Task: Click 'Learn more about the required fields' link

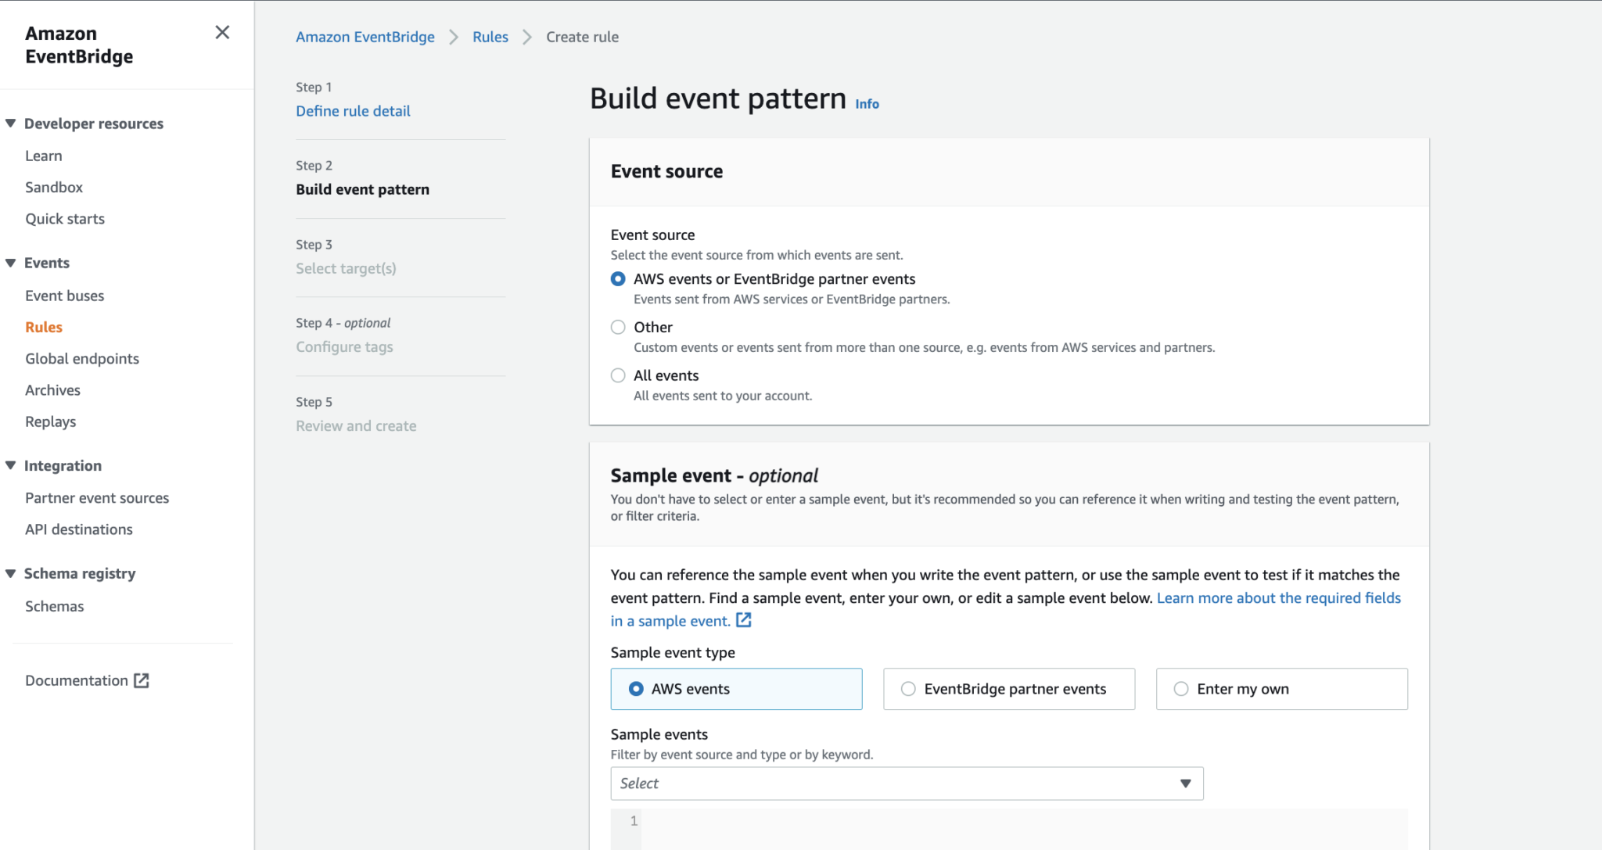Action: click(1278, 597)
